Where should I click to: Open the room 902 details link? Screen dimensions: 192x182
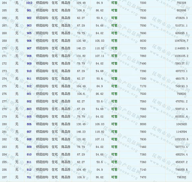pyautogui.click(x=29, y=18)
